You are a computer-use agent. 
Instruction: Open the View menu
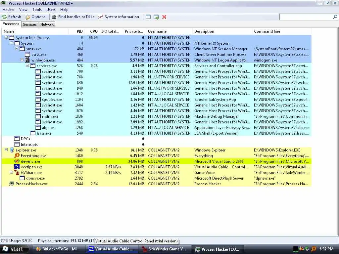[23, 10]
